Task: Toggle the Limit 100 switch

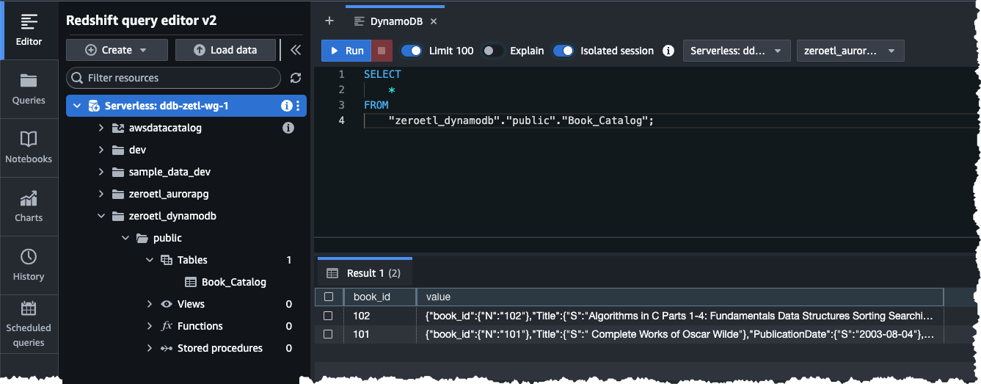Action: pyautogui.click(x=412, y=51)
